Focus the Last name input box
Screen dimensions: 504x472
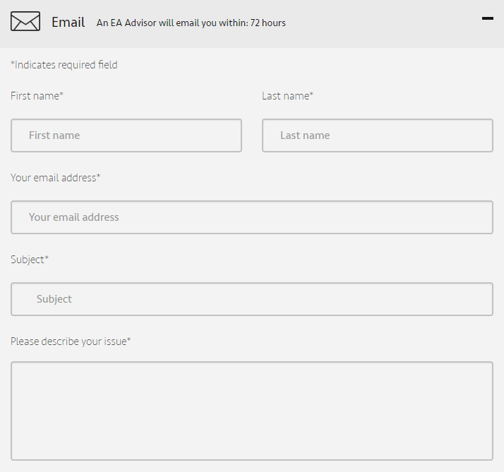(x=378, y=135)
